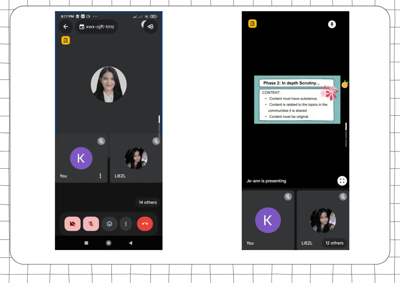Screen dimensions: 400x283
Task: Tap muted mic icon on left You tile
Action: click(x=101, y=141)
